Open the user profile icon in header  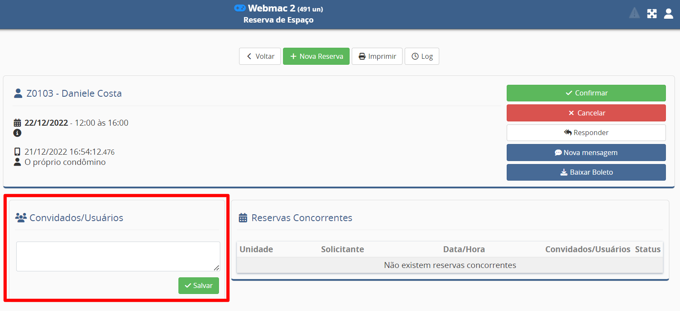click(x=668, y=14)
